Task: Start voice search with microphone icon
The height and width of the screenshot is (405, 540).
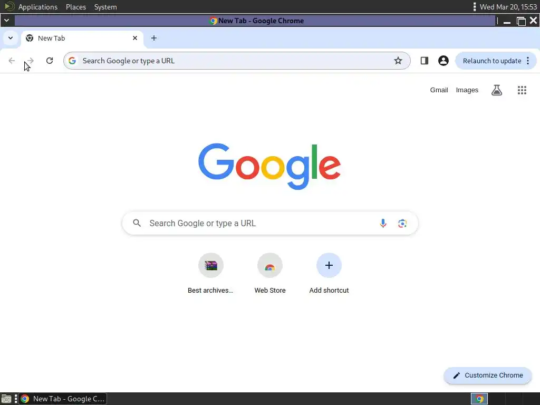Action: click(x=383, y=223)
